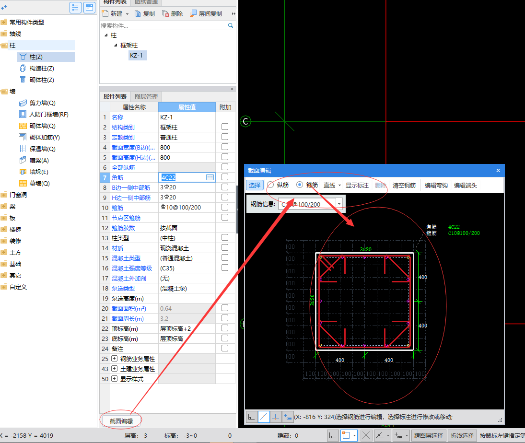This screenshot has height=443, width=525.
Task: Click 清空钢筋 in section editor
Action: [404, 185]
